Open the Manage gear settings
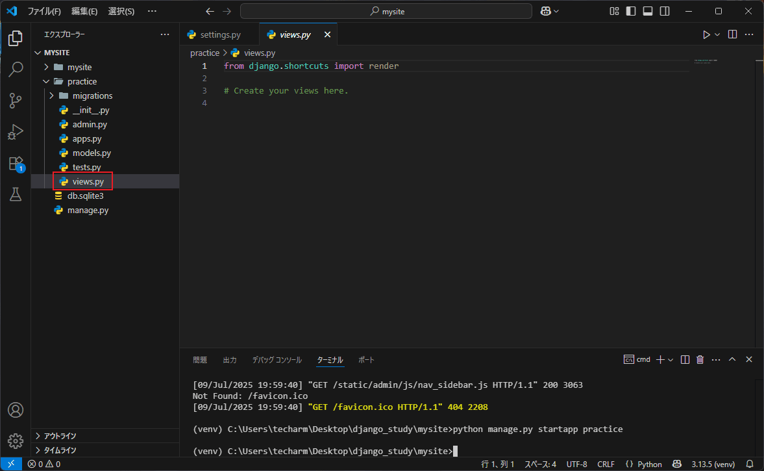The height and width of the screenshot is (471, 764). pyautogui.click(x=16, y=441)
